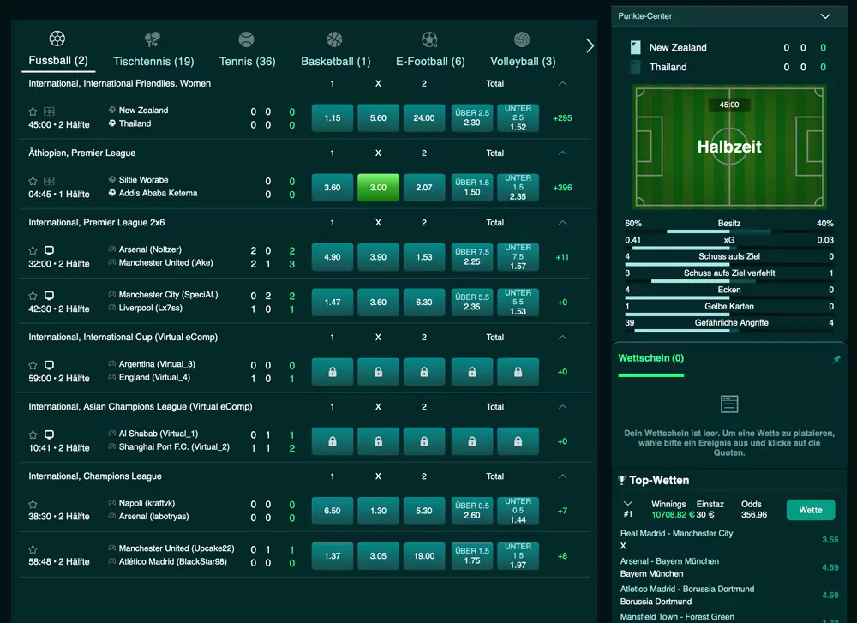Click the Halbzeit live pitch widget
The width and height of the screenshot is (857, 623).
pyautogui.click(x=729, y=147)
